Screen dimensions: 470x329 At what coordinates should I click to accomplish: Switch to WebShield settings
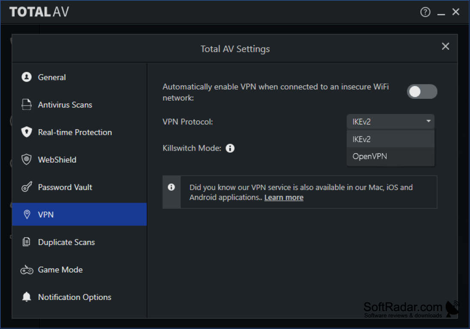click(80, 160)
